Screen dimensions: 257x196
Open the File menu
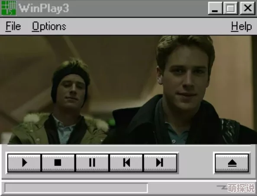tap(13, 26)
